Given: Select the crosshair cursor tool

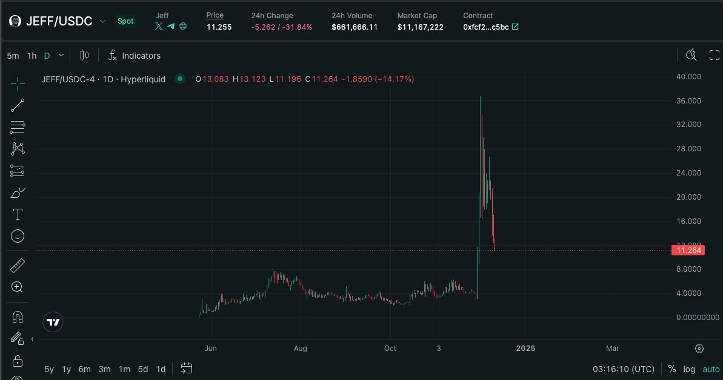Looking at the screenshot, I should 18,84.
